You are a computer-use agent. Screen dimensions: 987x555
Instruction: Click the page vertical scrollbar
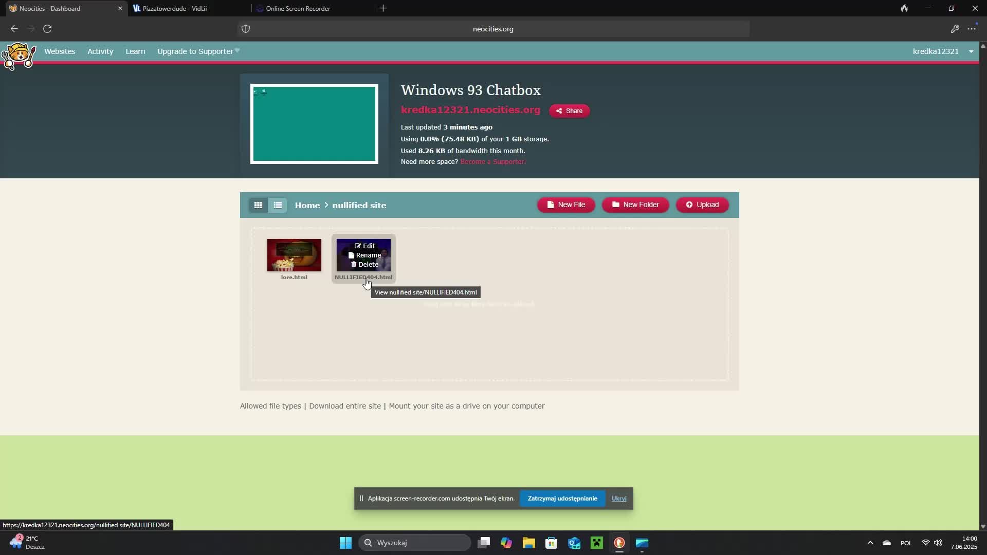point(983,286)
